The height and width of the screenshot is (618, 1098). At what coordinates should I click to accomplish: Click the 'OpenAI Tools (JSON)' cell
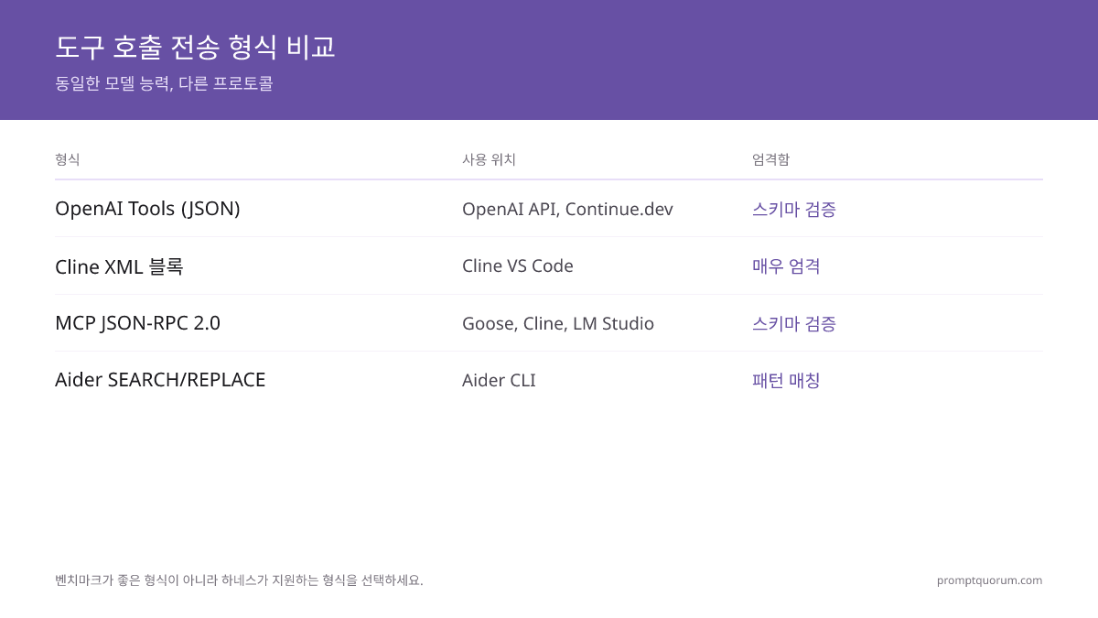[147, 209]
